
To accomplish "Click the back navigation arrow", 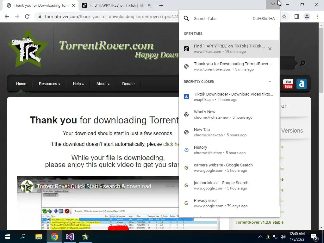I will pyautogui.click(x=7, y=16).
